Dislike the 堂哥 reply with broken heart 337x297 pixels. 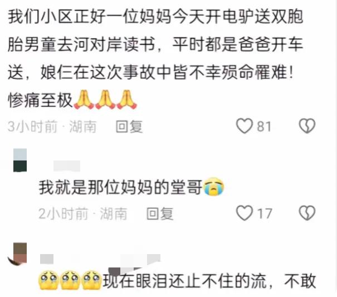(x=307, y=213)
